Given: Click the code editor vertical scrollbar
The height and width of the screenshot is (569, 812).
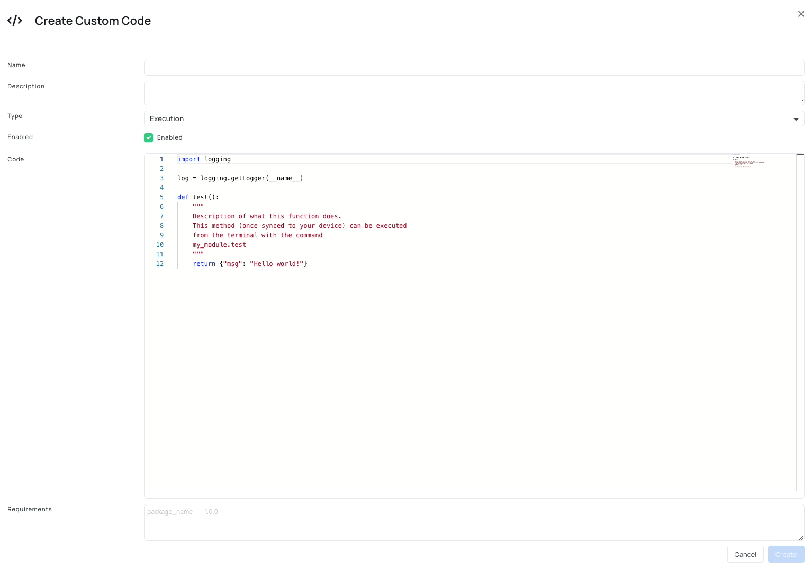Looking at the screenshot, I should [x=799, y=156].
